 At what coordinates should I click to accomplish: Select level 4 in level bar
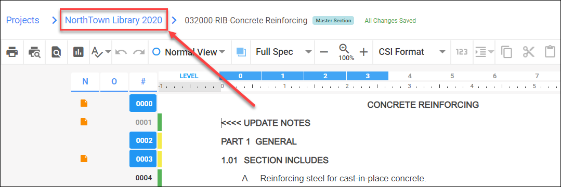[x=410, y=76]
